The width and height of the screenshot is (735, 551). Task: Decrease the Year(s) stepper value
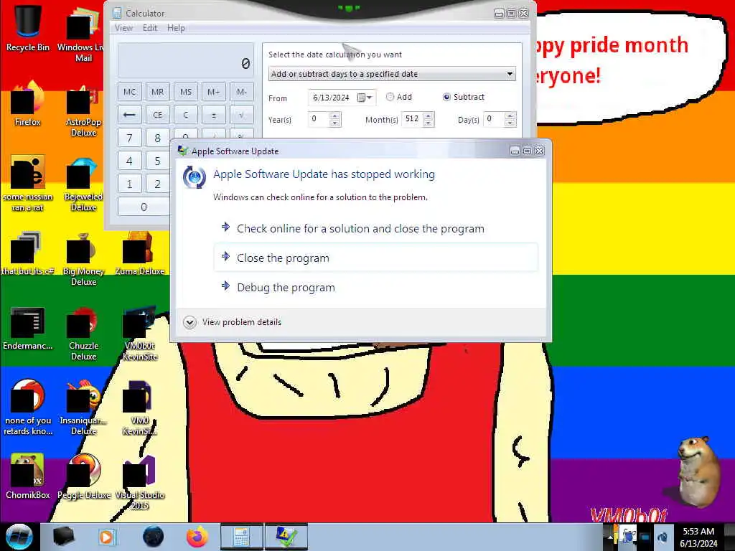pyautogui.click(x=334, y=123)
